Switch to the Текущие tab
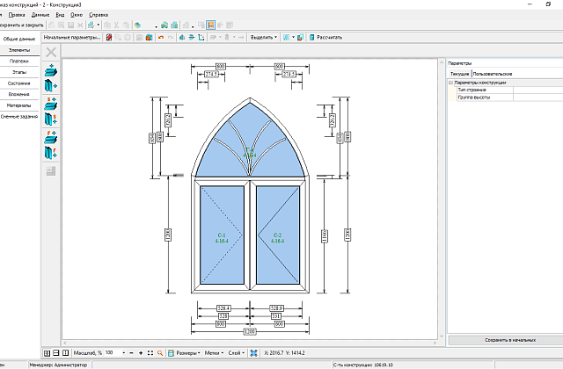This screenshot has width=563, height=369. coord(459,74)
